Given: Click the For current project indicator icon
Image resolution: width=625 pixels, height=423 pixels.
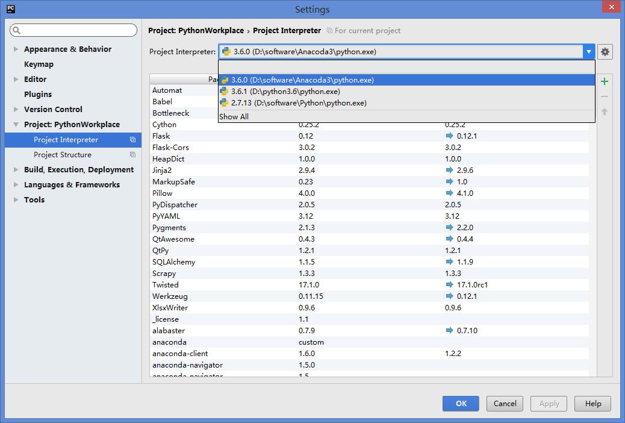Looking at the screenshot, I should [329, 31].
